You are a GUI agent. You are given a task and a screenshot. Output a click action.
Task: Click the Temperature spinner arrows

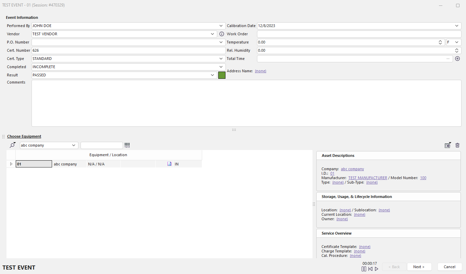pyautogui.click(x=440, y=42)
